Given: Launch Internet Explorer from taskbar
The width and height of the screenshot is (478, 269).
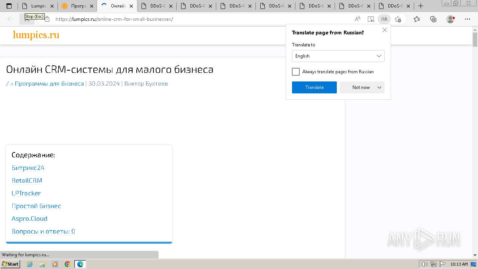Looking at the screenshot, I should click(30, 264).
